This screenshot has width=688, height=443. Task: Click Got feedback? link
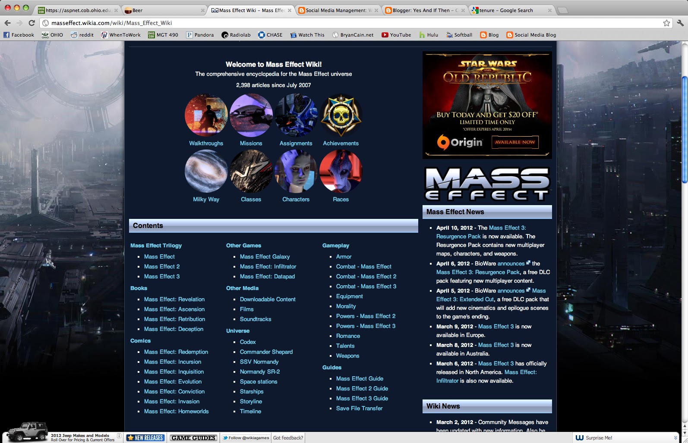[288, 438]
